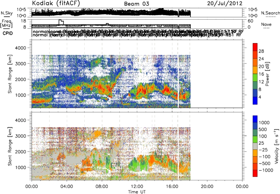Screen dimensions: 280x194
Task: Click 'Slant Range [km]' label of velocity panel
Action: click(x=10, y=146)
